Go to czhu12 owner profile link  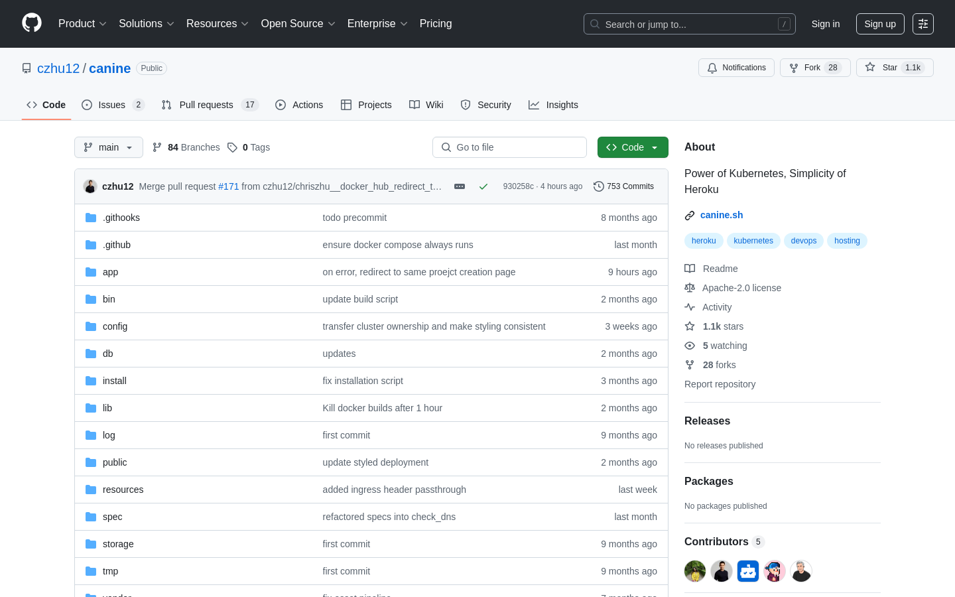click(58, 68)
